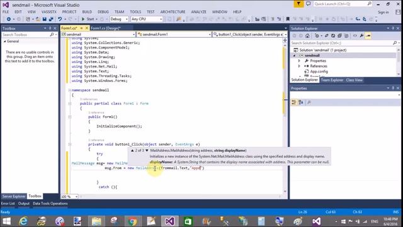Switch to the Class View tab

coord(354,80)
